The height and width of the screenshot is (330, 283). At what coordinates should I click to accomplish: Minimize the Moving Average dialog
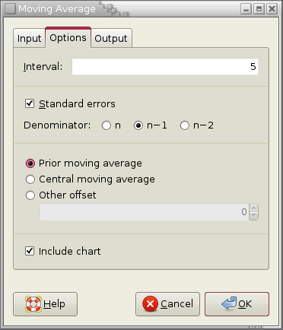246,9
